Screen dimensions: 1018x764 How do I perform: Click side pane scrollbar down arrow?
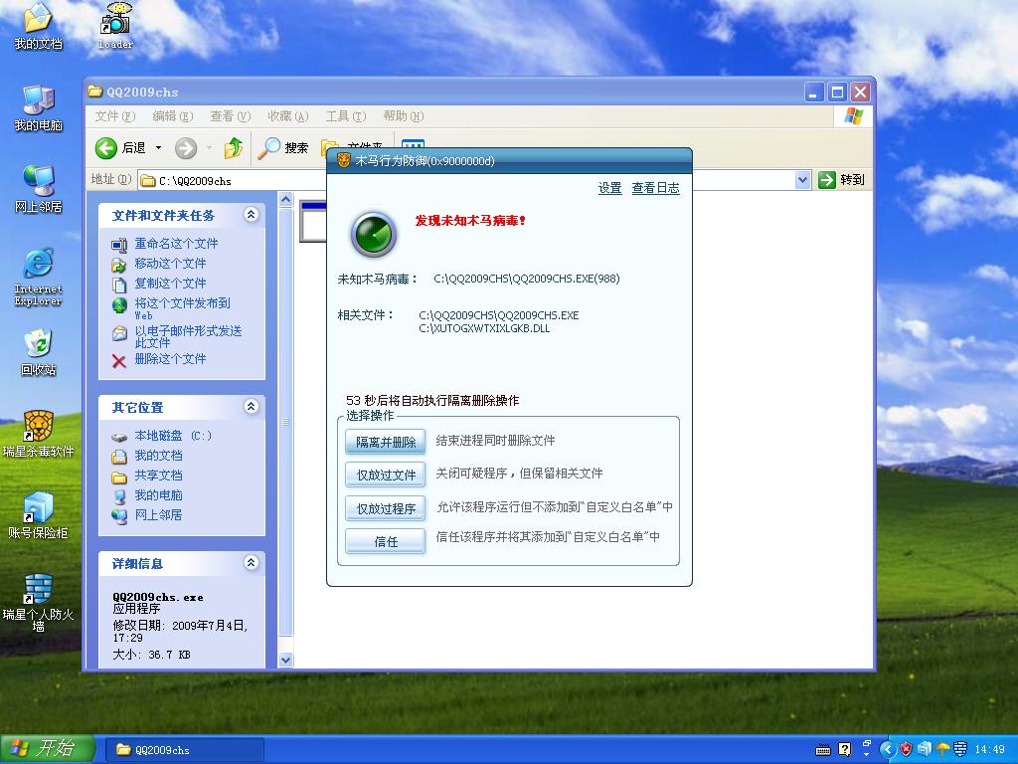(x=285, y=660)
